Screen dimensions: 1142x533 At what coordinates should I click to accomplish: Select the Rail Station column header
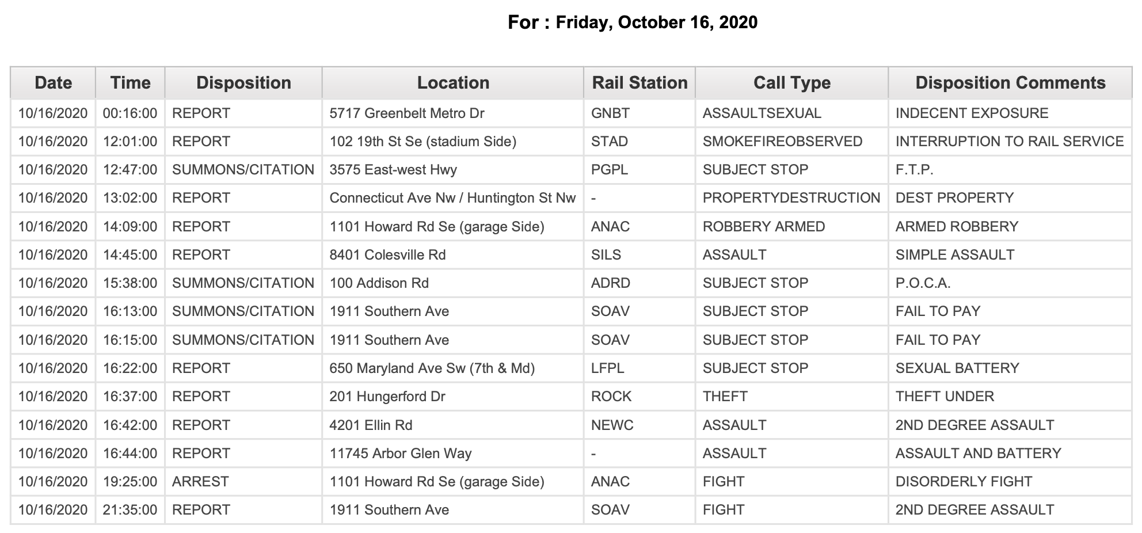click(639, 83)
